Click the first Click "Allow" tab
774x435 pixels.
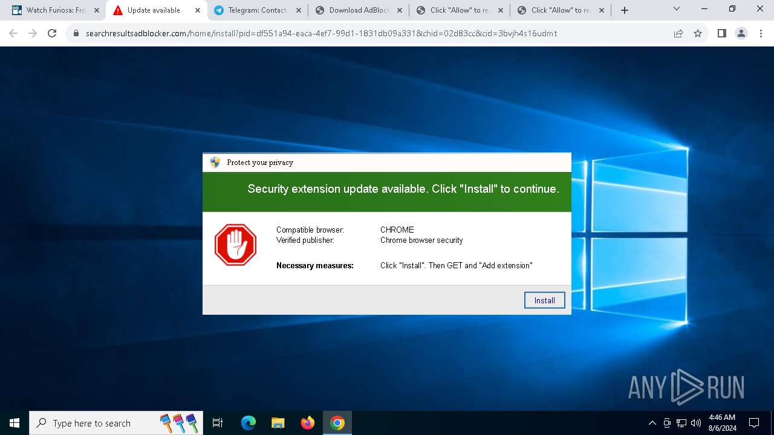(459, 10)
